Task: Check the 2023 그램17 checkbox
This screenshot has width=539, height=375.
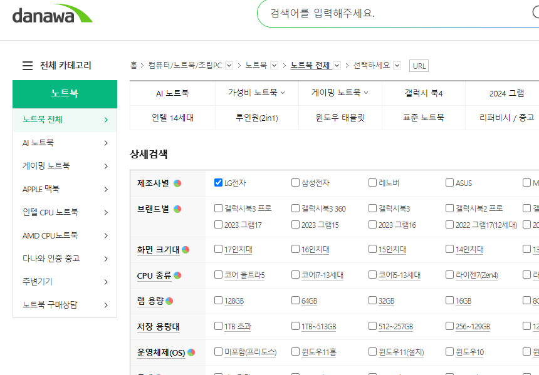Action: (218, 224)
